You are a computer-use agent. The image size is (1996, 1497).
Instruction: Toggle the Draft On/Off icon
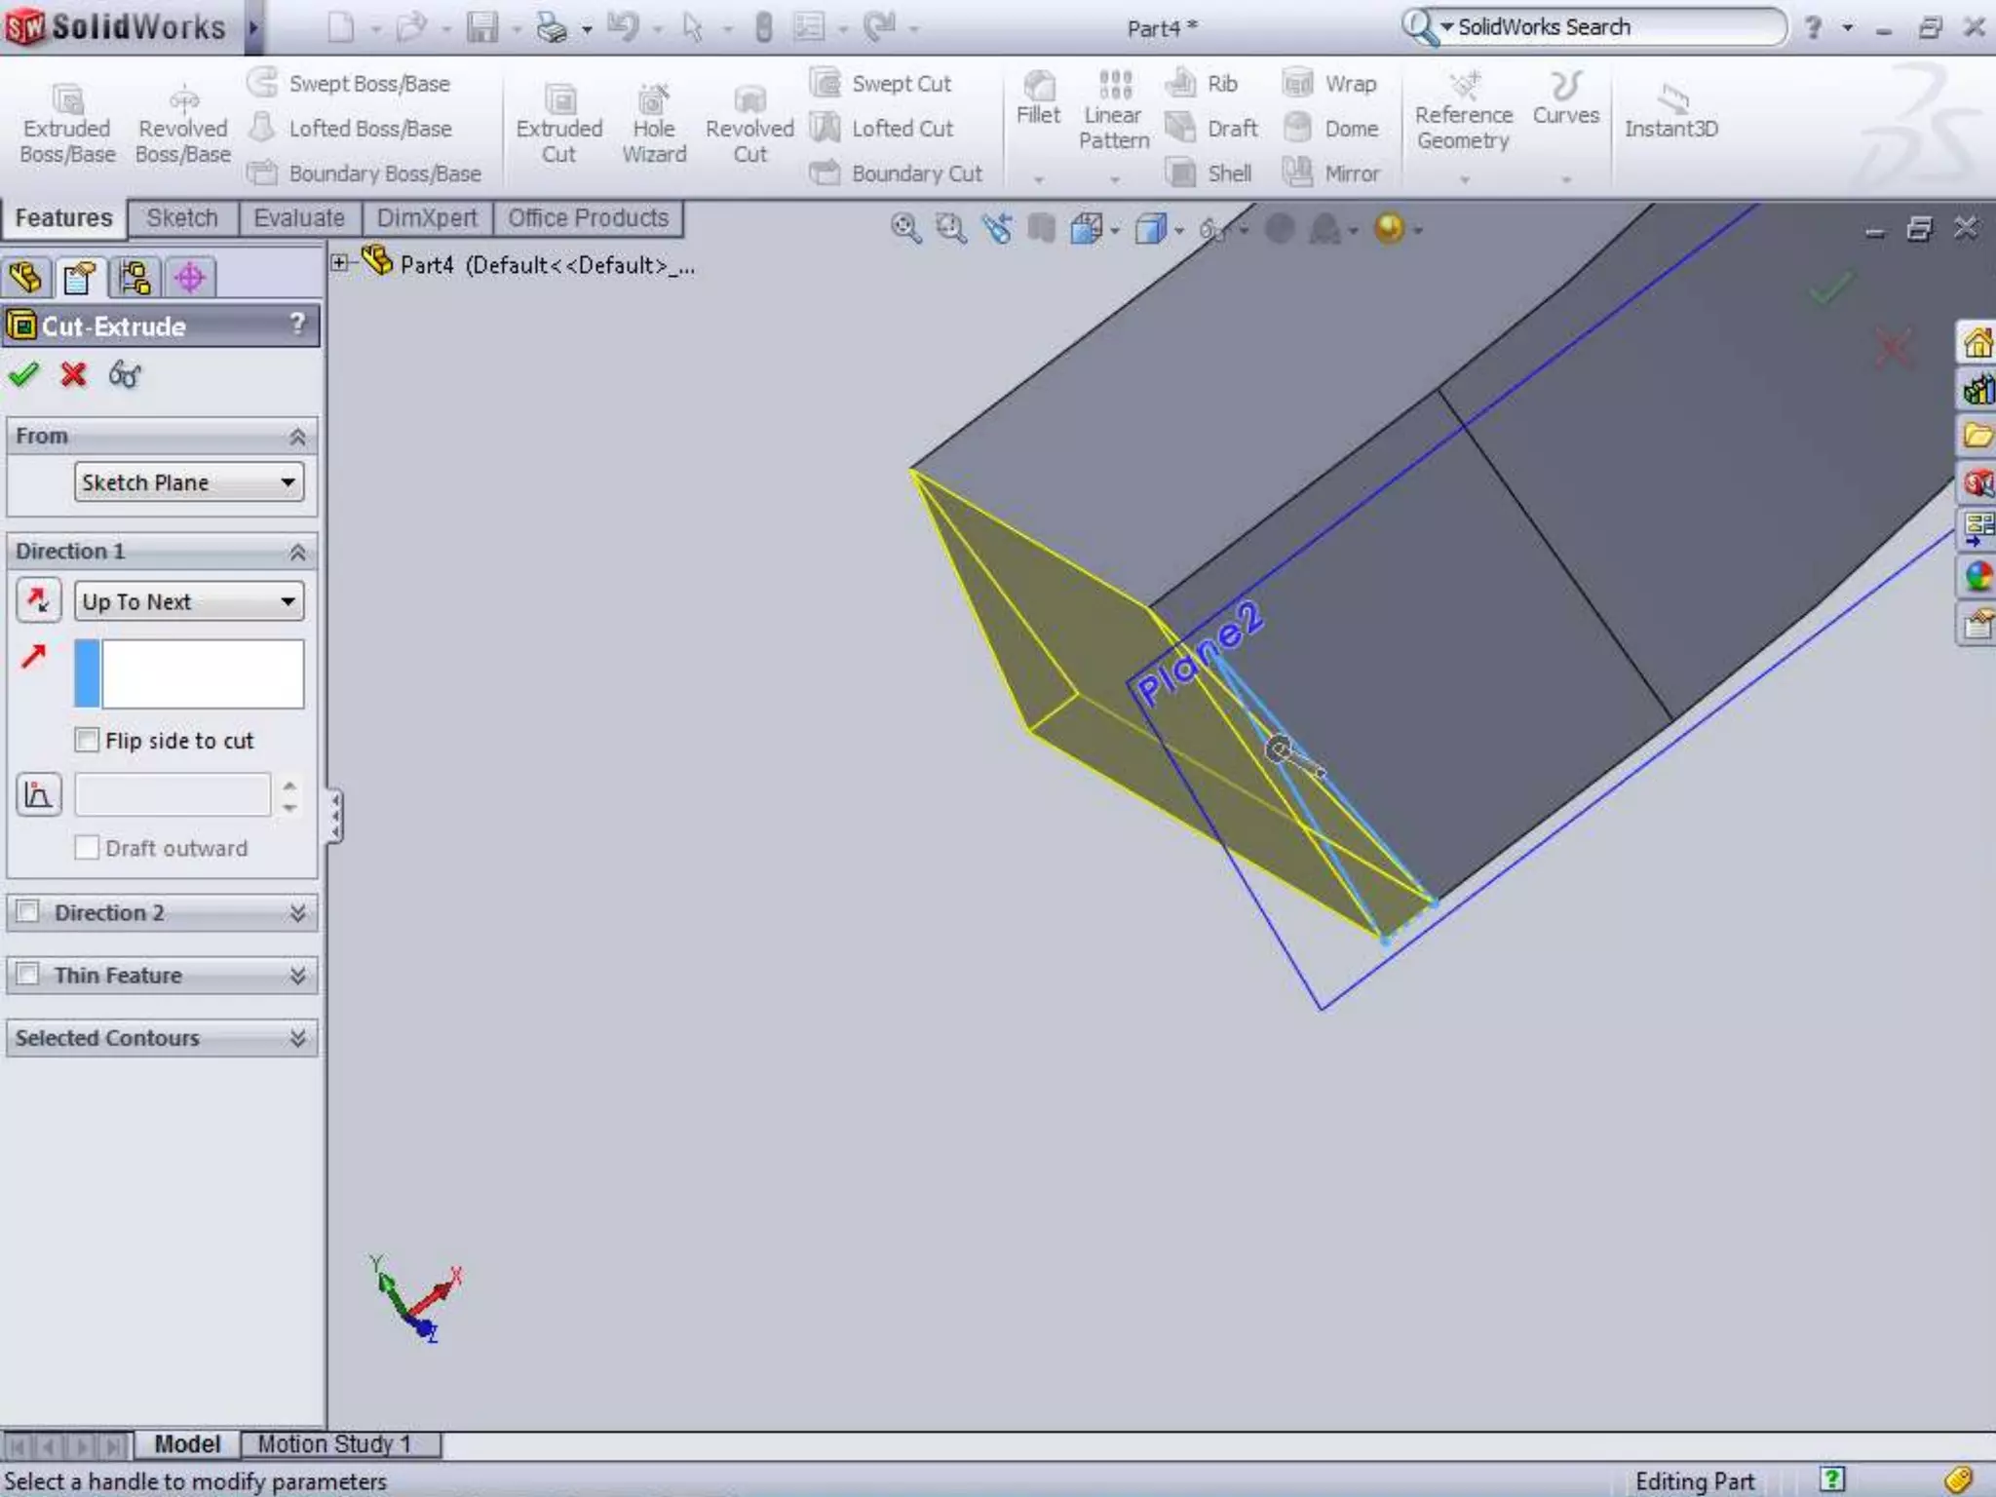pos(39,794)
